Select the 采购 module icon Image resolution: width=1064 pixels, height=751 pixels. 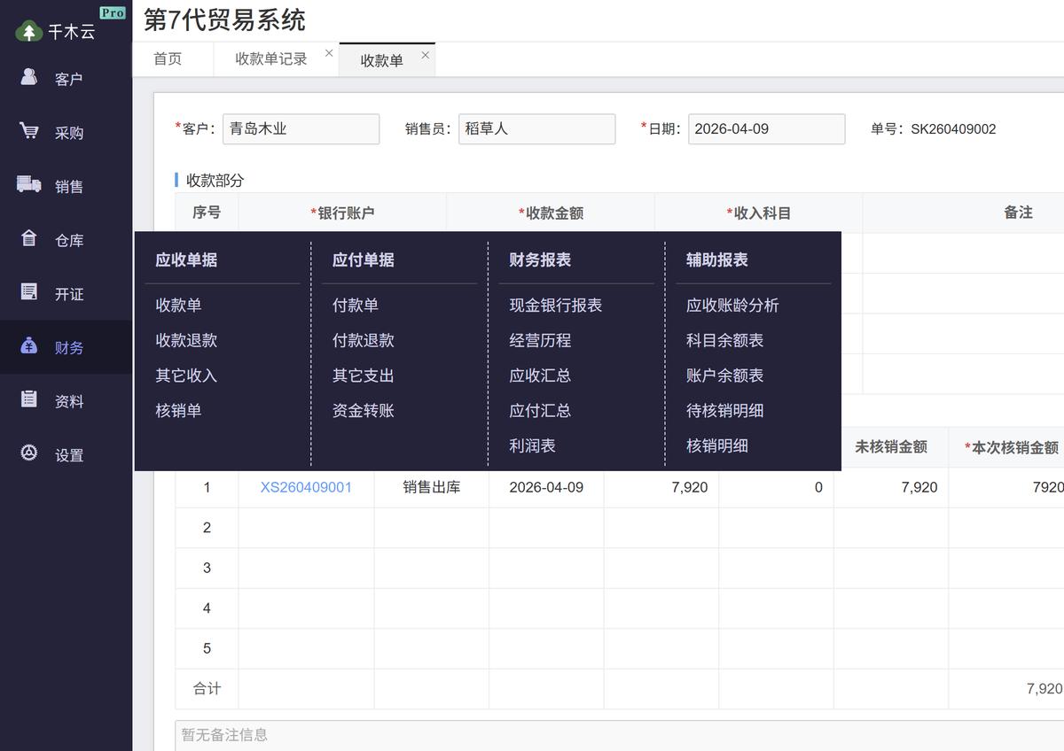(x=66, y=132)
